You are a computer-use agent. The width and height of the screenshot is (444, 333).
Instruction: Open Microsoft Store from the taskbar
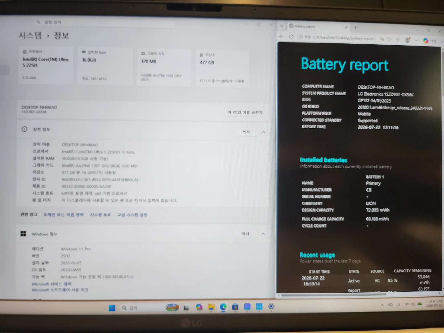click(235, 306)
